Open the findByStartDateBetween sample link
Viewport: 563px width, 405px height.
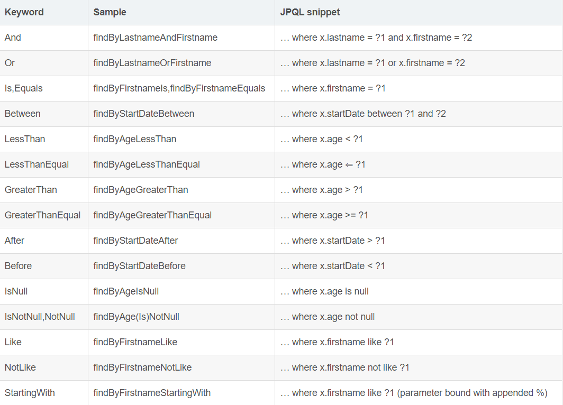pos(144,114)
